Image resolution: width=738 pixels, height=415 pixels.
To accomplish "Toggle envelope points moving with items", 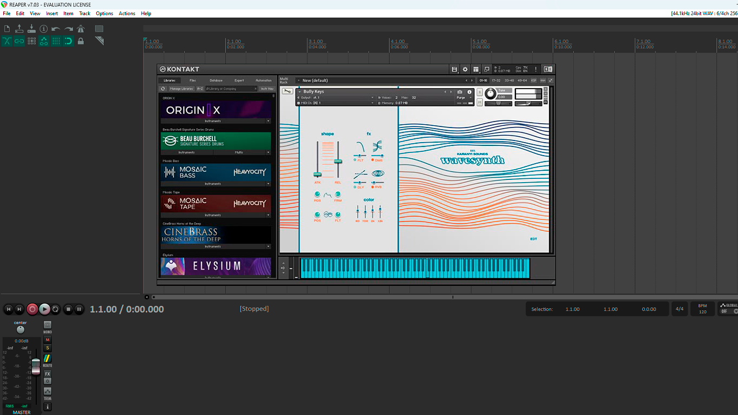I will 44,41.
